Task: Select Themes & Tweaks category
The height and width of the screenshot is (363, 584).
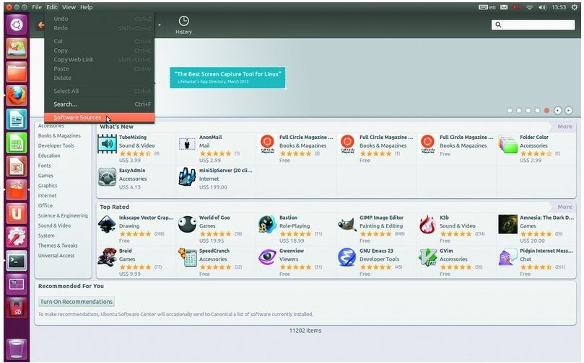Action: pos(58,246)
